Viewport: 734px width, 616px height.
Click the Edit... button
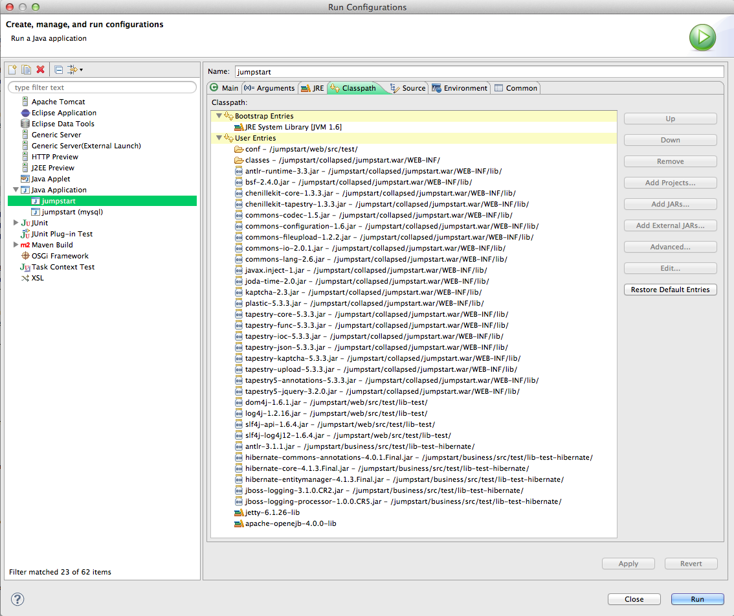click(x=671, y=268)
